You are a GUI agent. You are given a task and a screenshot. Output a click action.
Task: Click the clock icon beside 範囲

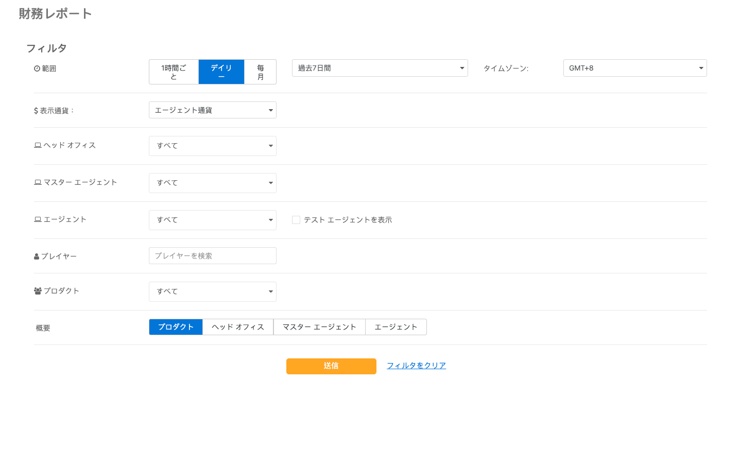click(37, 68)
